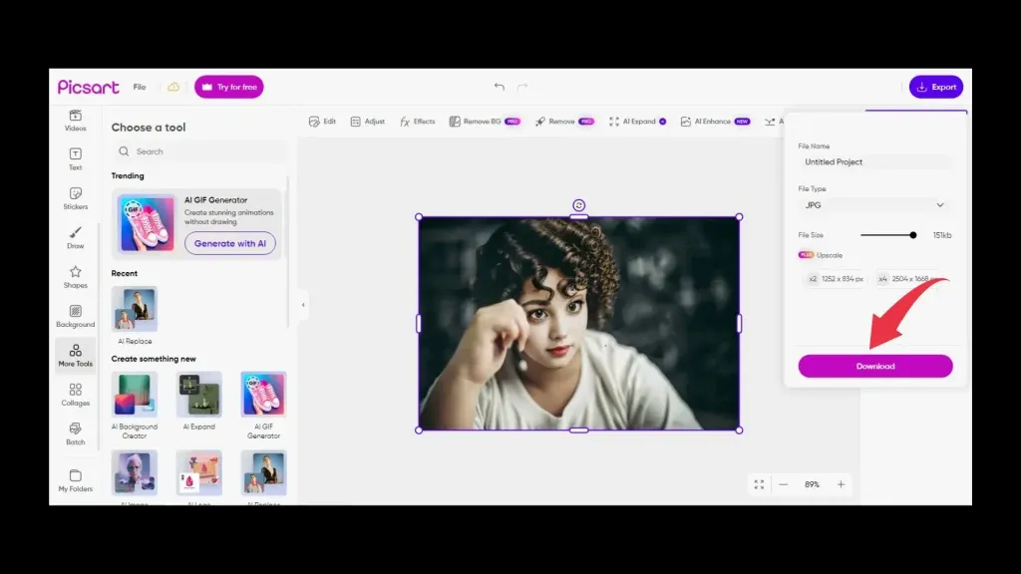Open the File Type JPG dropdown

[x=873, y=205]
